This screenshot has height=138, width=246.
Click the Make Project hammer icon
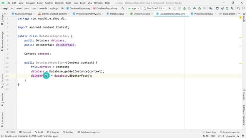(123, 8)
